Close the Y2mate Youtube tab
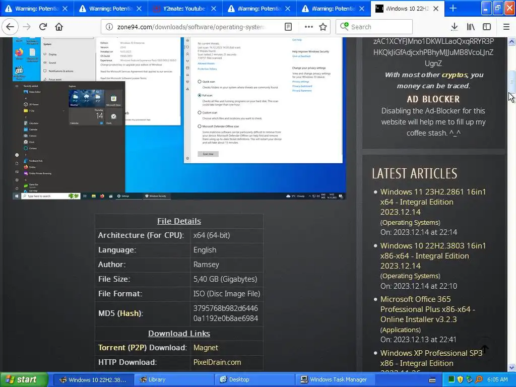Viewport: 516px width, 387px height. coord(214,9)
